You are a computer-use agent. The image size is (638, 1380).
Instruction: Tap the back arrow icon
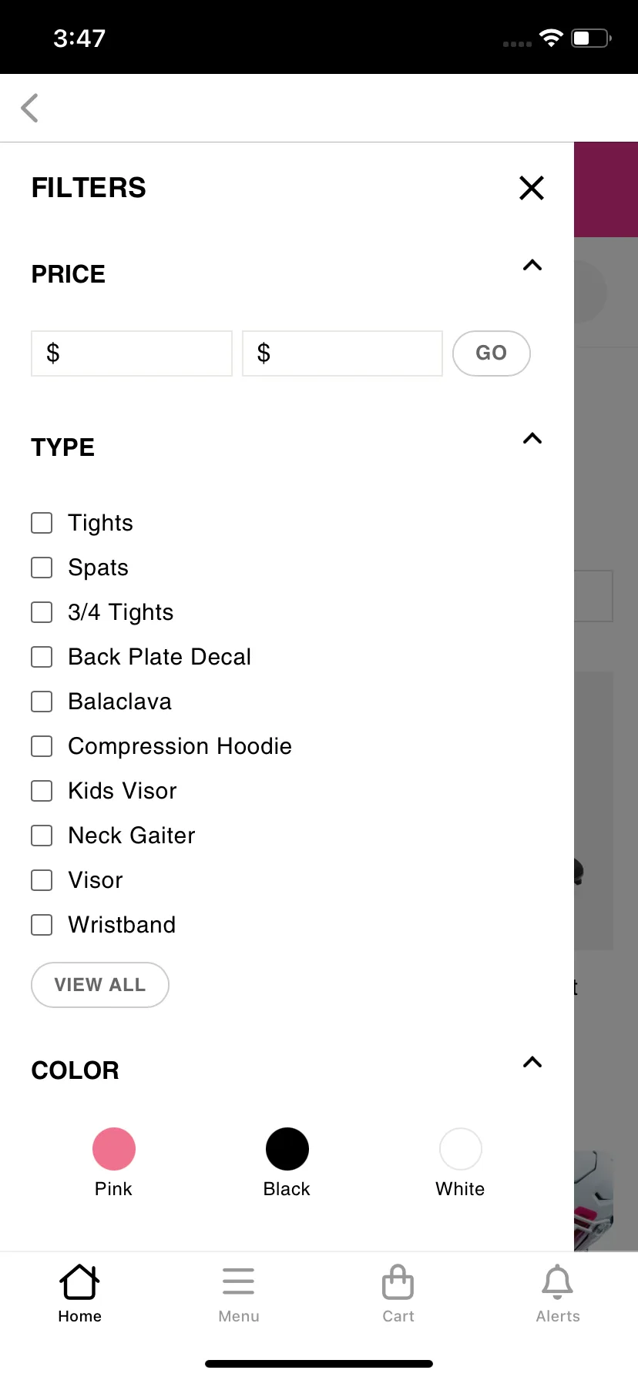click(x=29, y=108)
